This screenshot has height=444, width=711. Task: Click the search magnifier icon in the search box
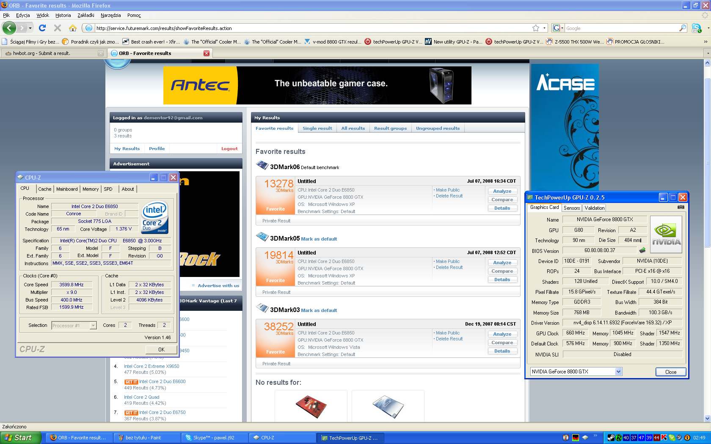pyautogui.click(x=682, y=28)
